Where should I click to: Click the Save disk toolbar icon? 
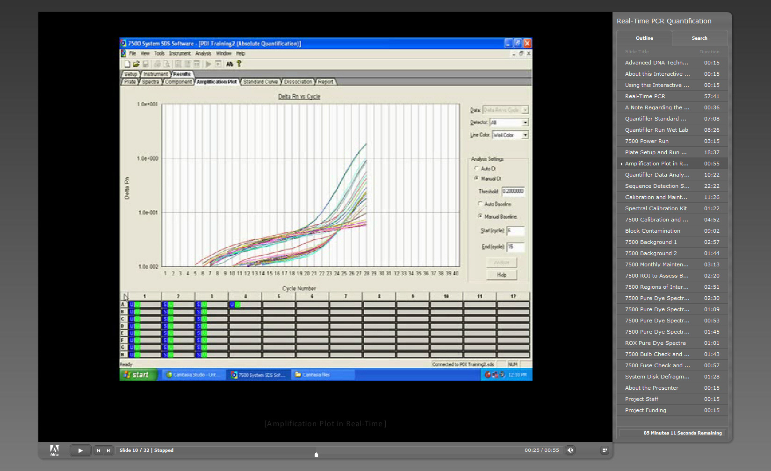click(145, 64)
